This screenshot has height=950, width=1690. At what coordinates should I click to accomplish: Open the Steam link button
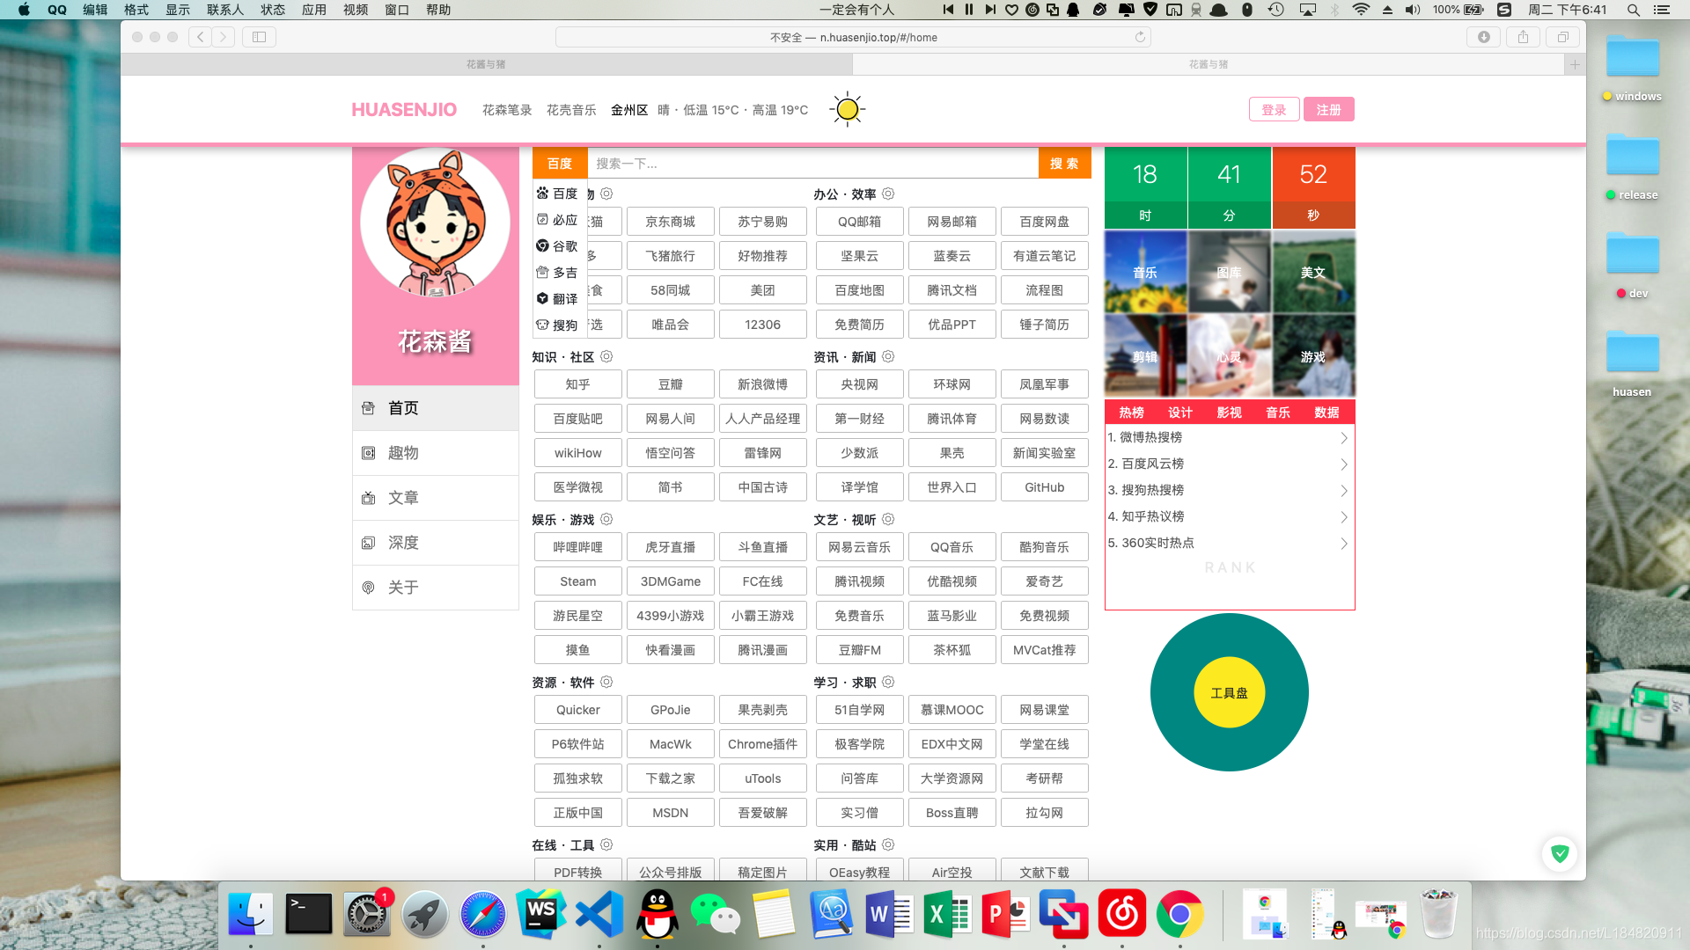577,581
